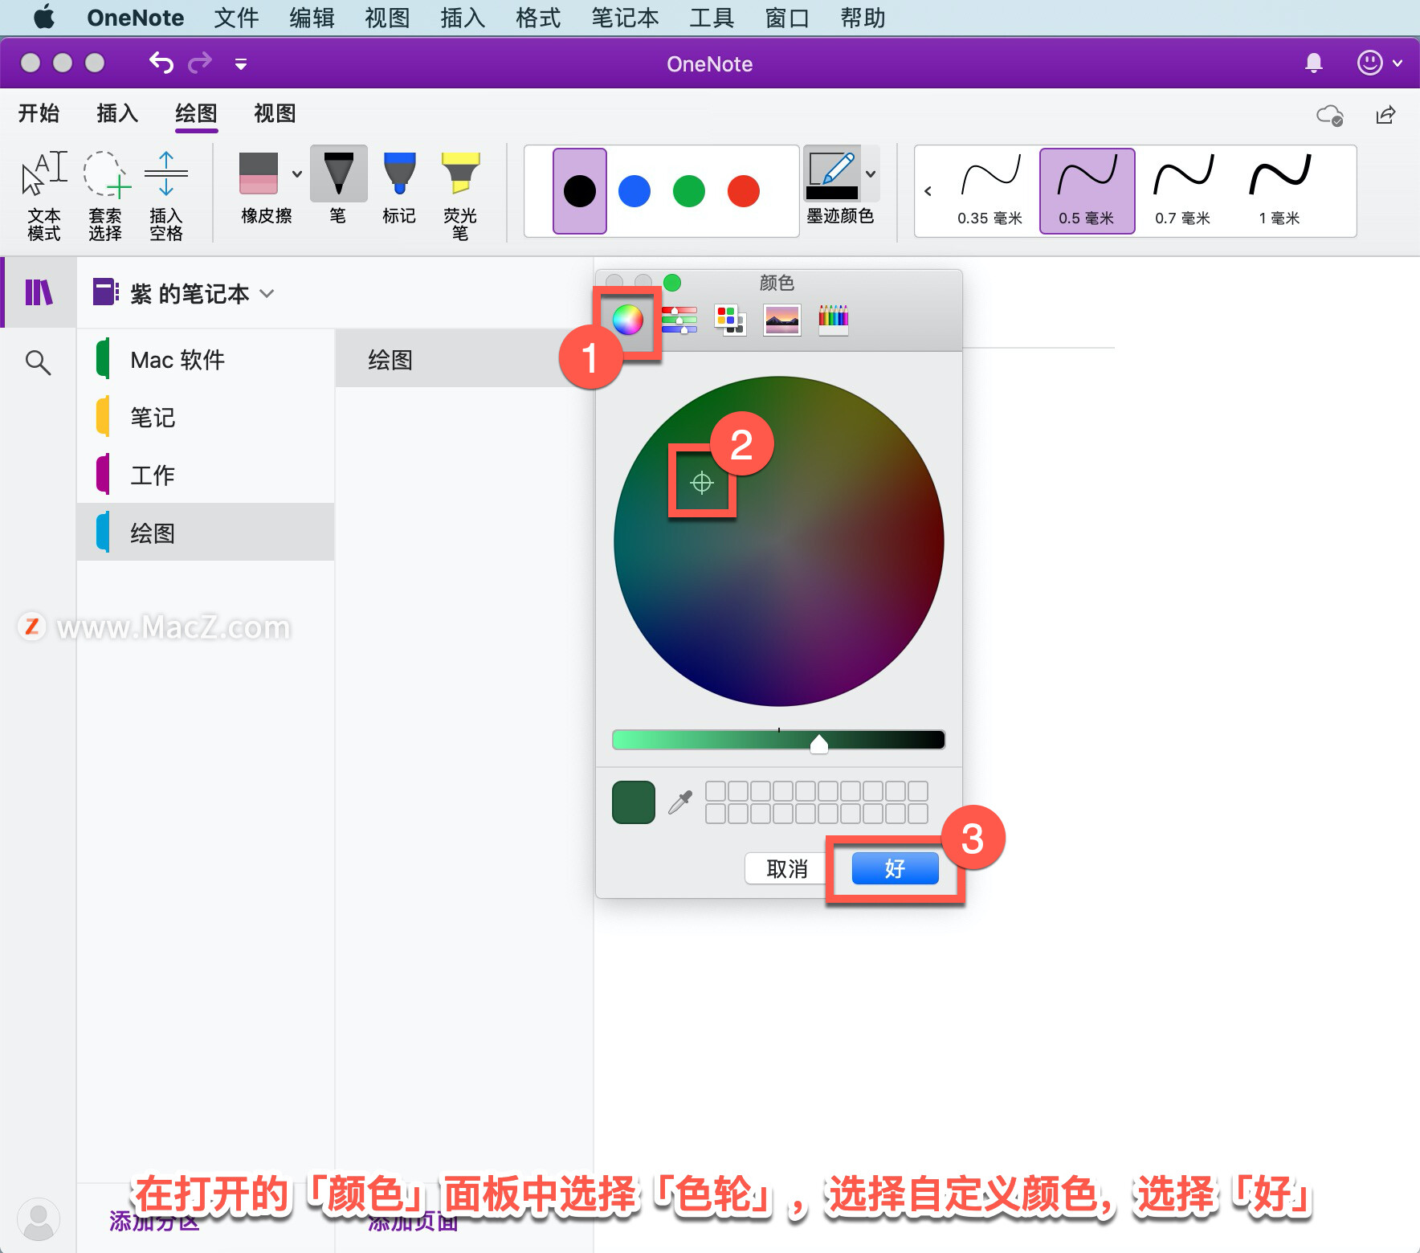Open the 笔记 section
This screenshot has height=1253, width=1420.
point(206,417)
